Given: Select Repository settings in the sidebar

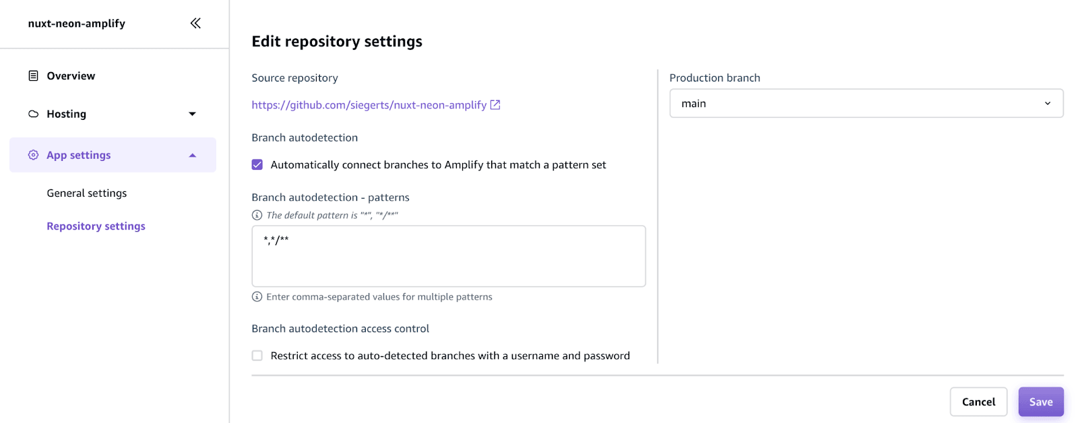Looking at the screenshot, I should [95, 226].
